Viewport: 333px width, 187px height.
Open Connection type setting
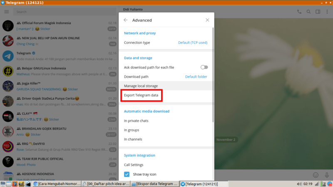(x=166, y=43)
